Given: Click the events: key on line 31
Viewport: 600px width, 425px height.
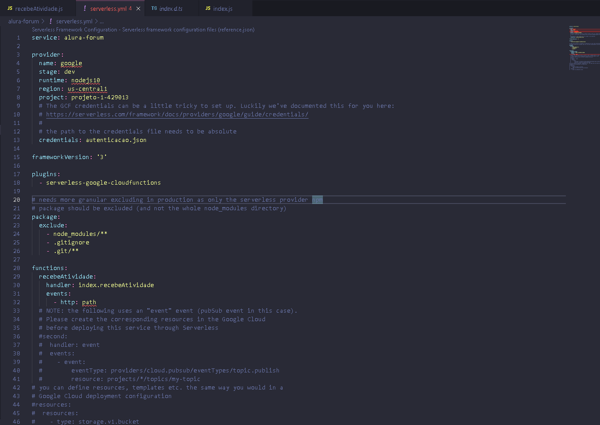Looking at the screenshot, I should (x=59, y=294).
